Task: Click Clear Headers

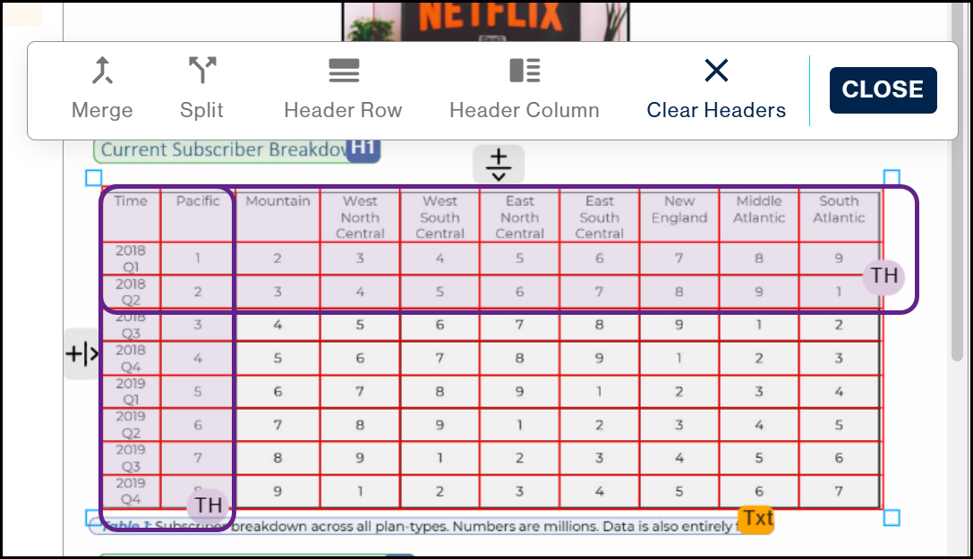Action: [x=716, y=89]
